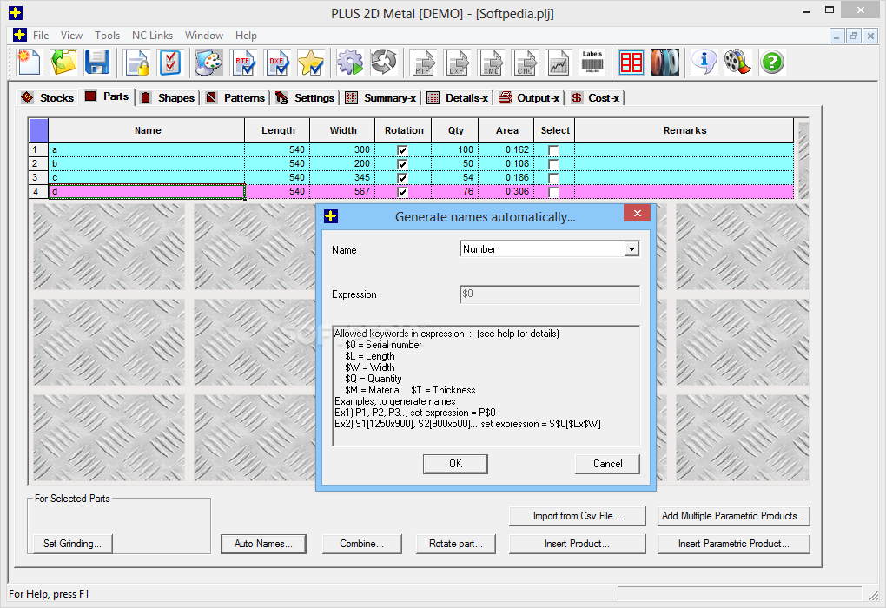This screenshot has width=886, height=608.
Task: Open the Window menu
Action: click(204, 35)
